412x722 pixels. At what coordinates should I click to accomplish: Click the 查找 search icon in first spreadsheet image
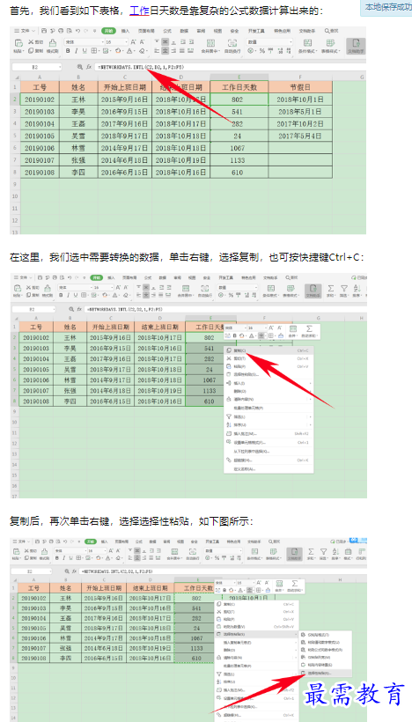point(331,31)
